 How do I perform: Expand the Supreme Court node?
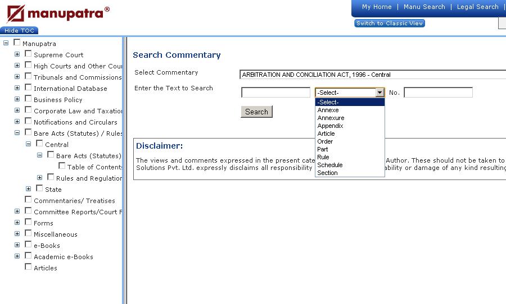click(17, 54)
